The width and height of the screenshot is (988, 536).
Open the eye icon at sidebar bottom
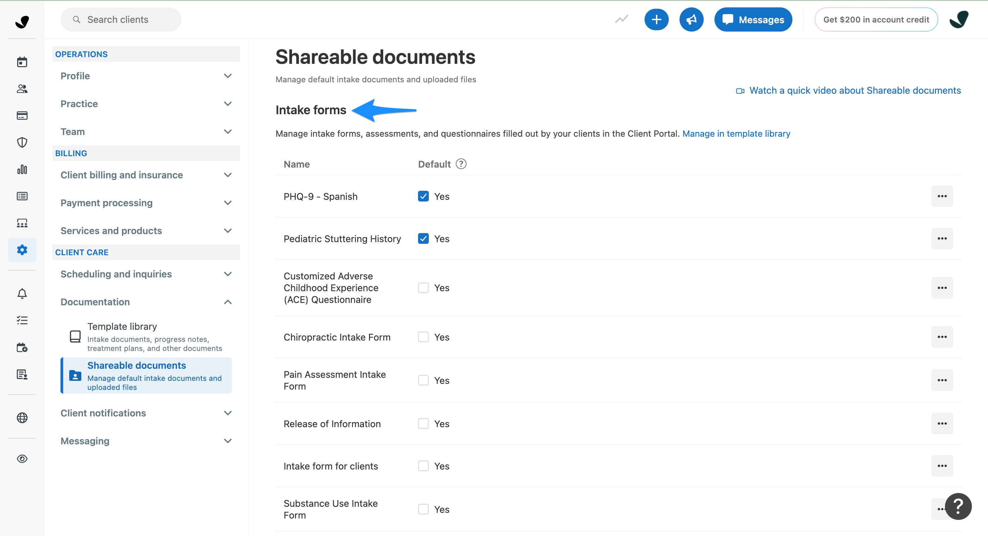22,459
